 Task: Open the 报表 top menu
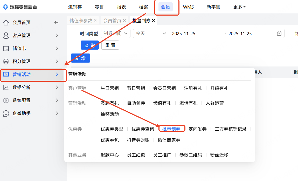(x=121, y=7)
